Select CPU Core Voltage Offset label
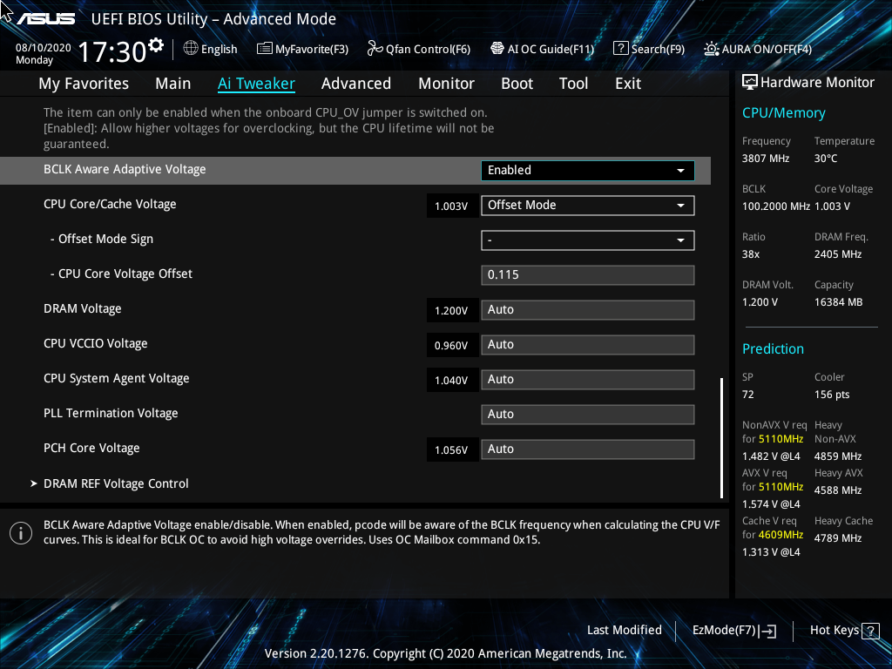This screenshot has width=892, height=669. pos(121,274)
